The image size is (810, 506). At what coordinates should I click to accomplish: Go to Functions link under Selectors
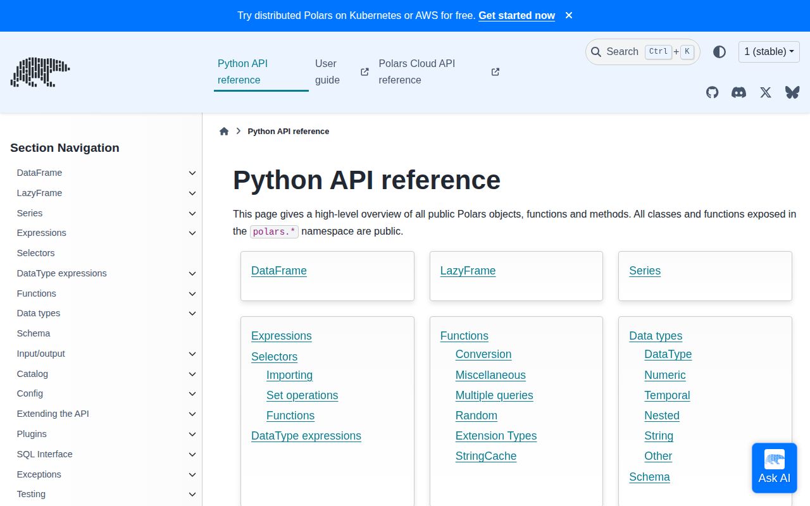(290, 416)
